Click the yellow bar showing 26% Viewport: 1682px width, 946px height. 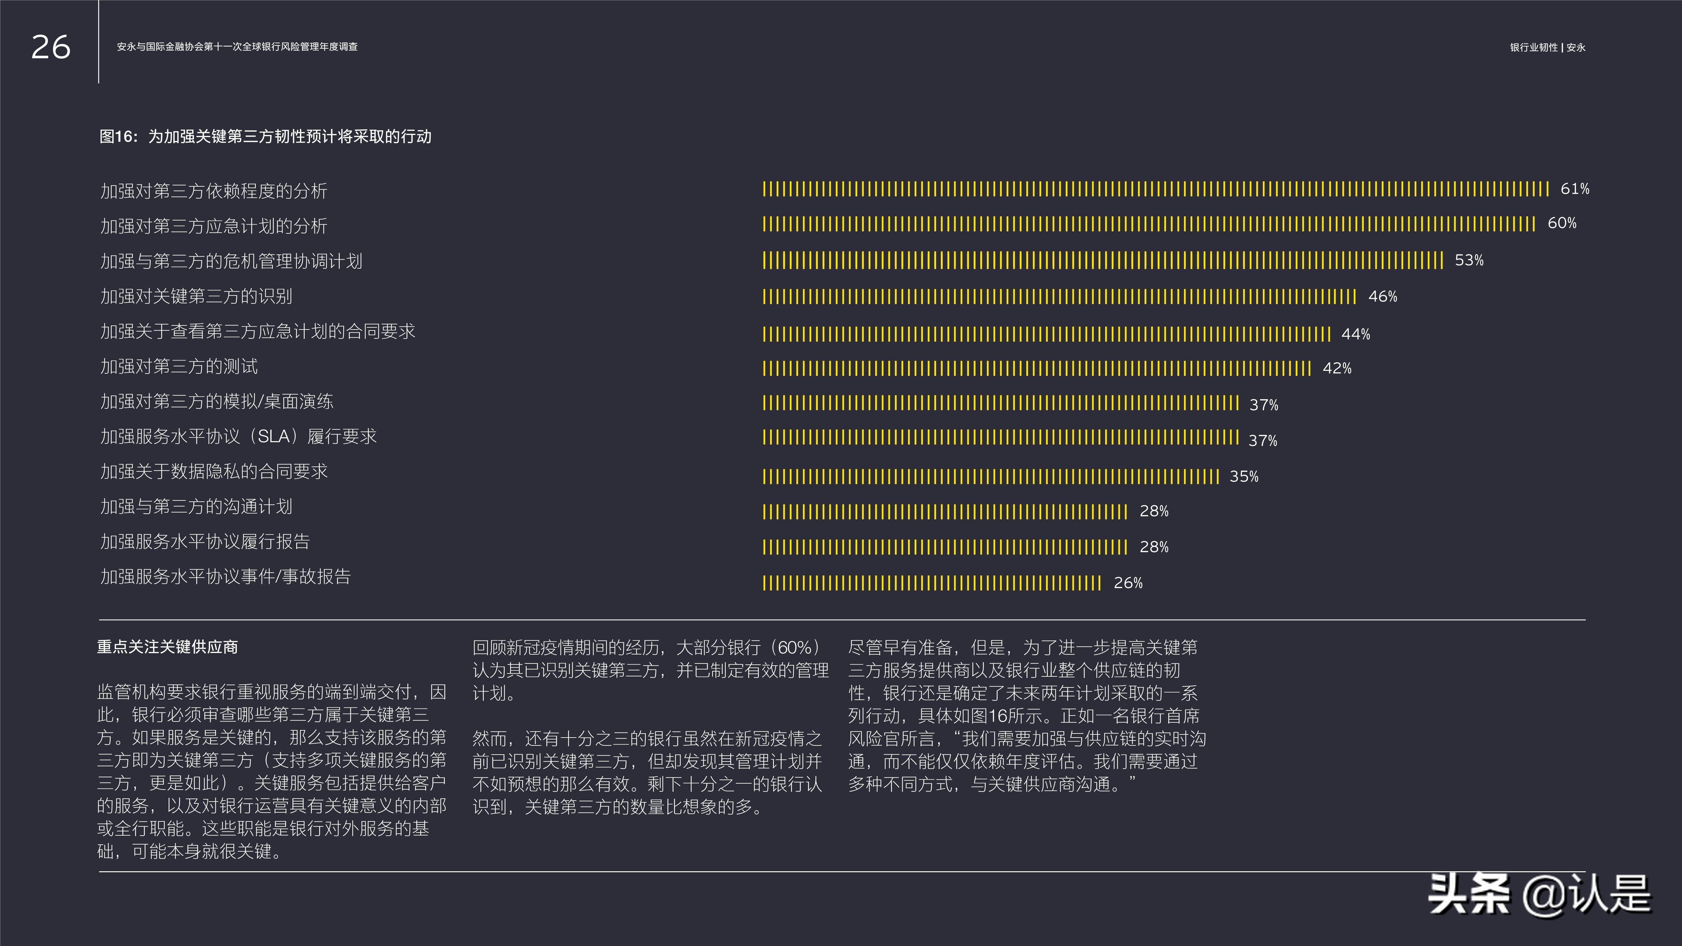tap(932, 583)
